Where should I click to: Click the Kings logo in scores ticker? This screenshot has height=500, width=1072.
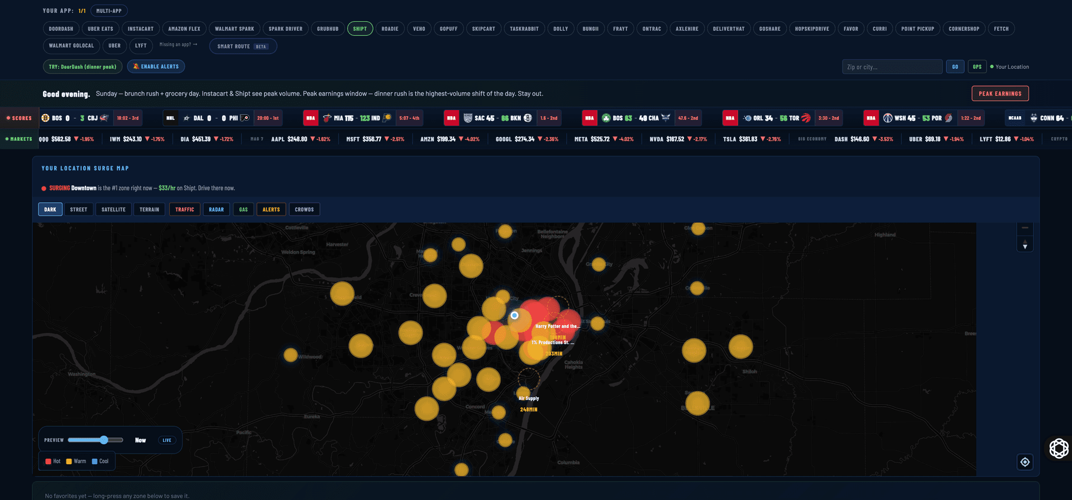[468, 118]
